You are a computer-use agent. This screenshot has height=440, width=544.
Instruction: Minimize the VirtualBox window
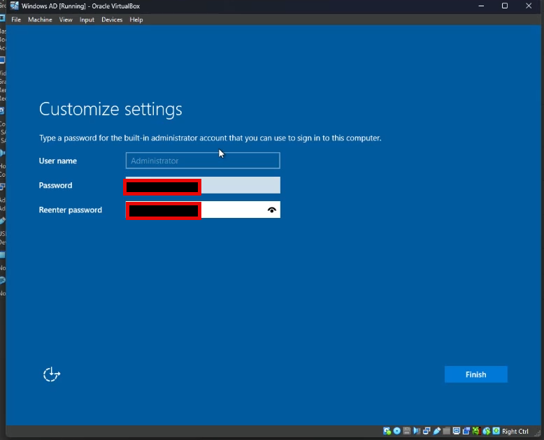pos(481,6)
